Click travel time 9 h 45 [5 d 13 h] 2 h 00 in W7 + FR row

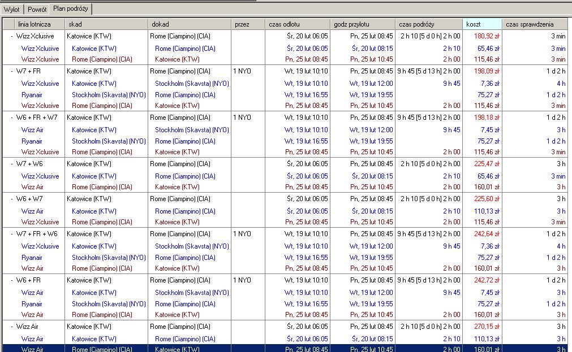tap(429, 71)
